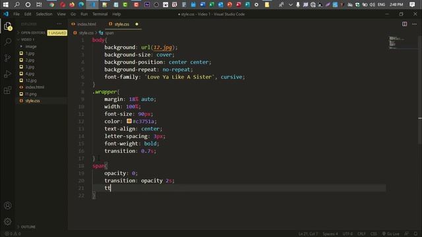Click errors and warnings status indicator
Image resolution: width=422 pixels, height=237 pixels.
tap(13, 234)
